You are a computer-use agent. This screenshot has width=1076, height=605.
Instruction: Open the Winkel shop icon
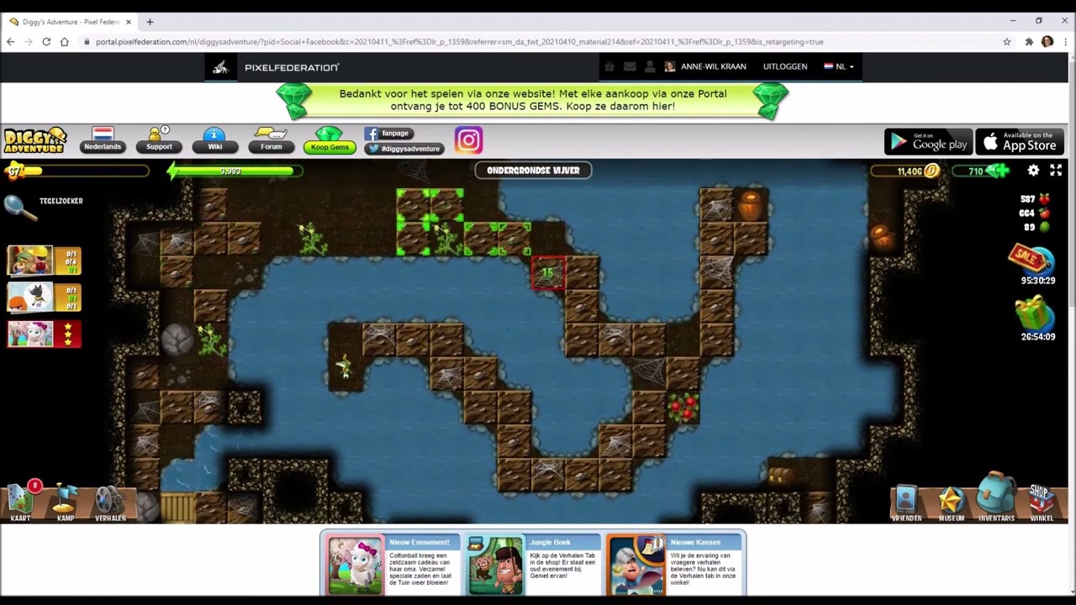point(1042,502)
